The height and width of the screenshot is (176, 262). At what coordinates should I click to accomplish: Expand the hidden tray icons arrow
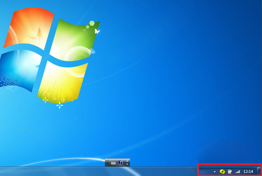214,172
